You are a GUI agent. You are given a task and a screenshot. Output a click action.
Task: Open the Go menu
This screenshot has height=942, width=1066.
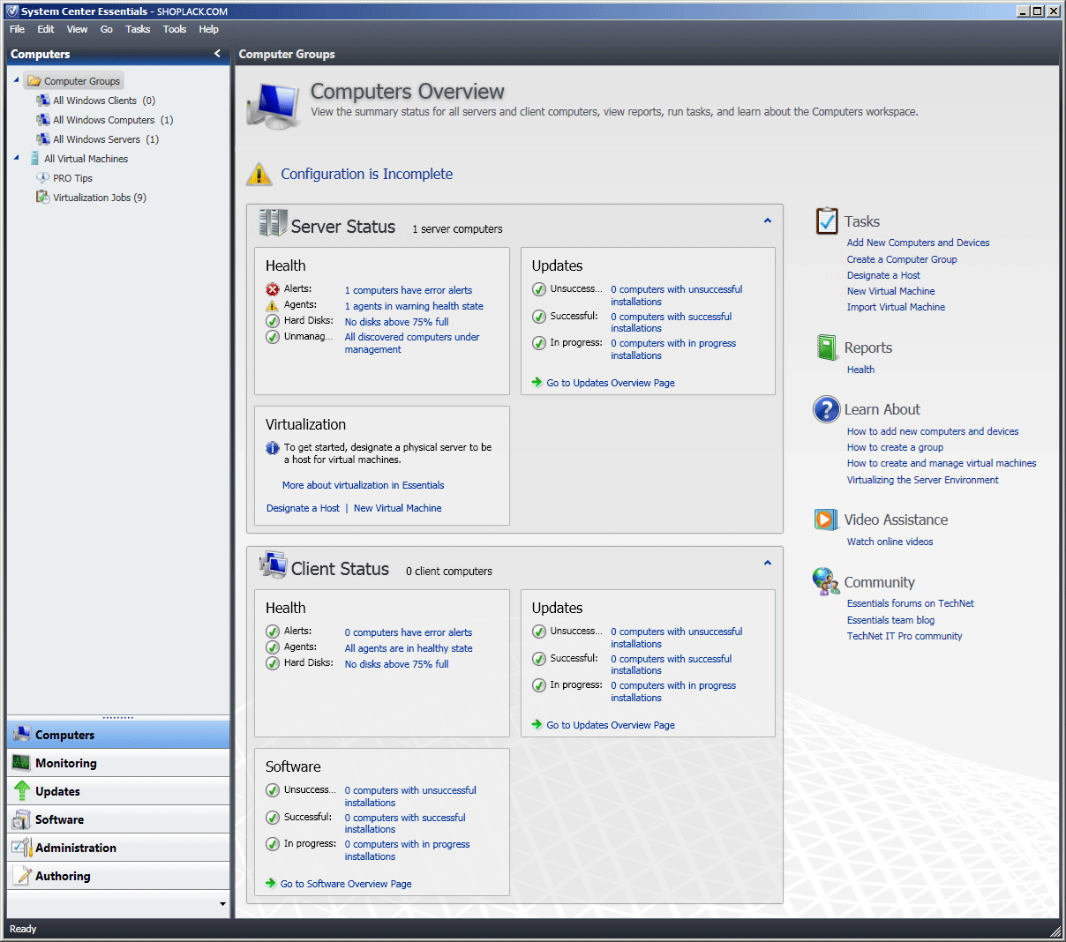tap(107, 29)
